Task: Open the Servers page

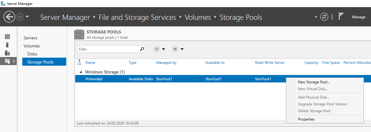Action: [x=31, y=38]
